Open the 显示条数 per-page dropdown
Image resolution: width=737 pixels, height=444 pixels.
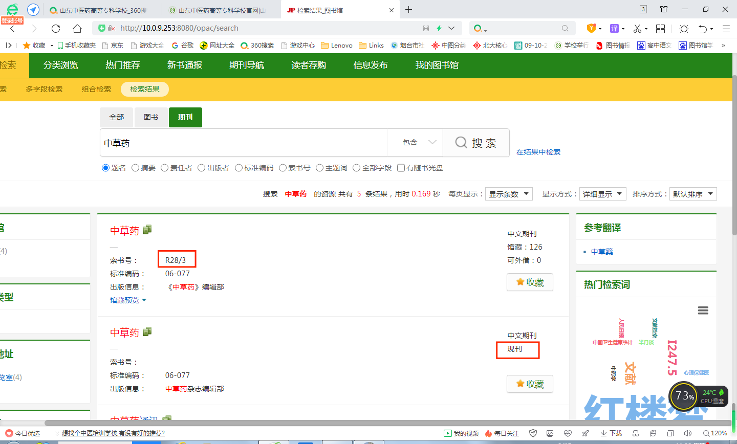tap(509, 194)
